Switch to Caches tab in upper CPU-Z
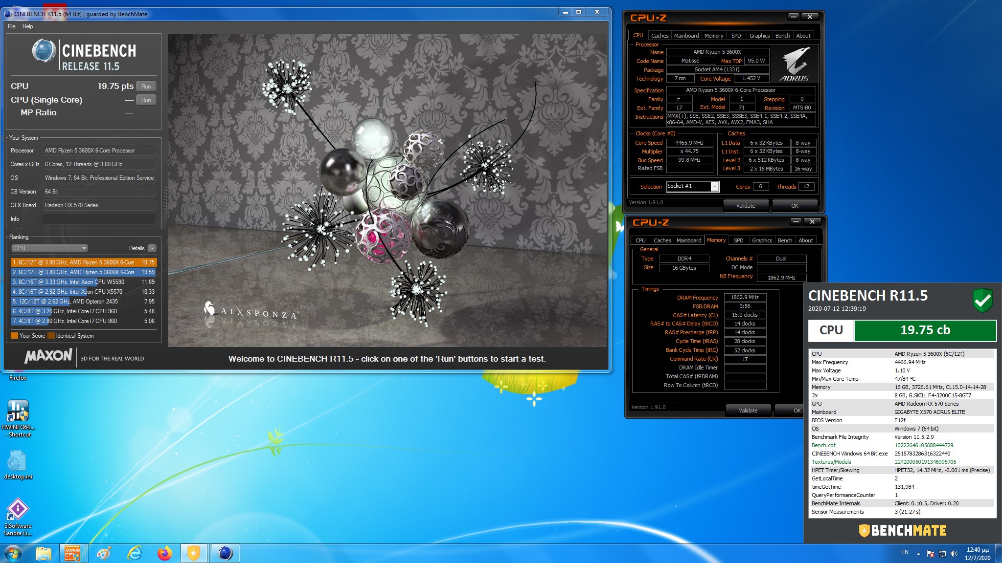The width and height of the screenshot is (1002, 563). 660,36
